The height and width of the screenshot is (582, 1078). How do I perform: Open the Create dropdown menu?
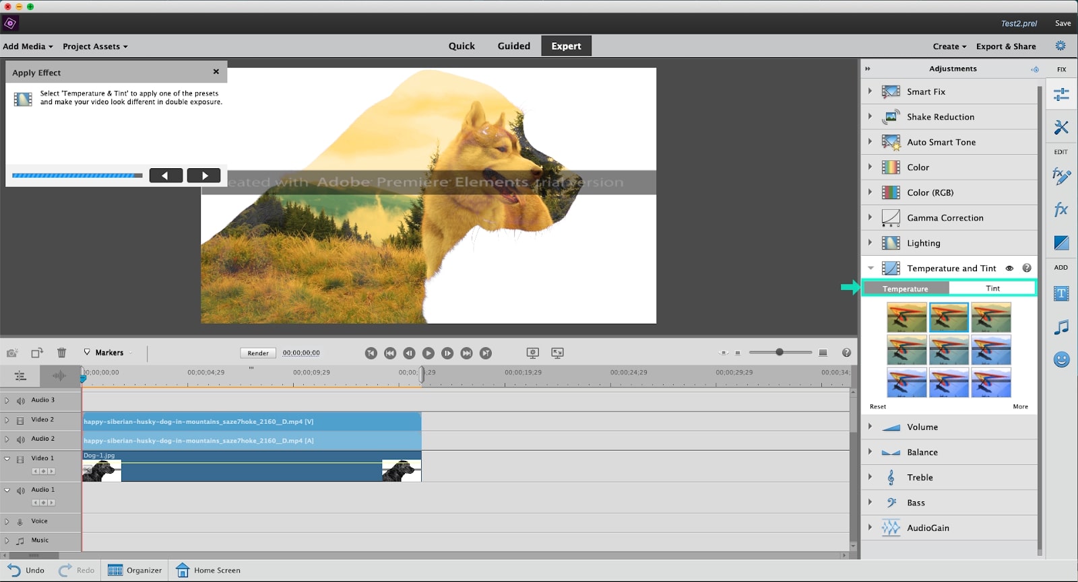click(949, 46)
